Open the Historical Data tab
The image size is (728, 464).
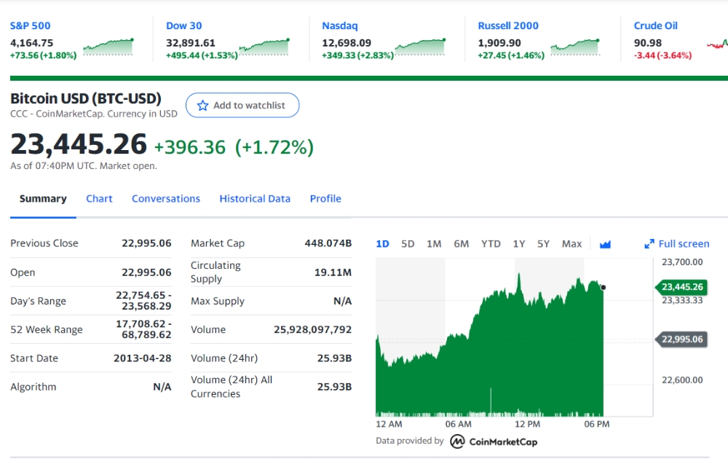(255, 199)
